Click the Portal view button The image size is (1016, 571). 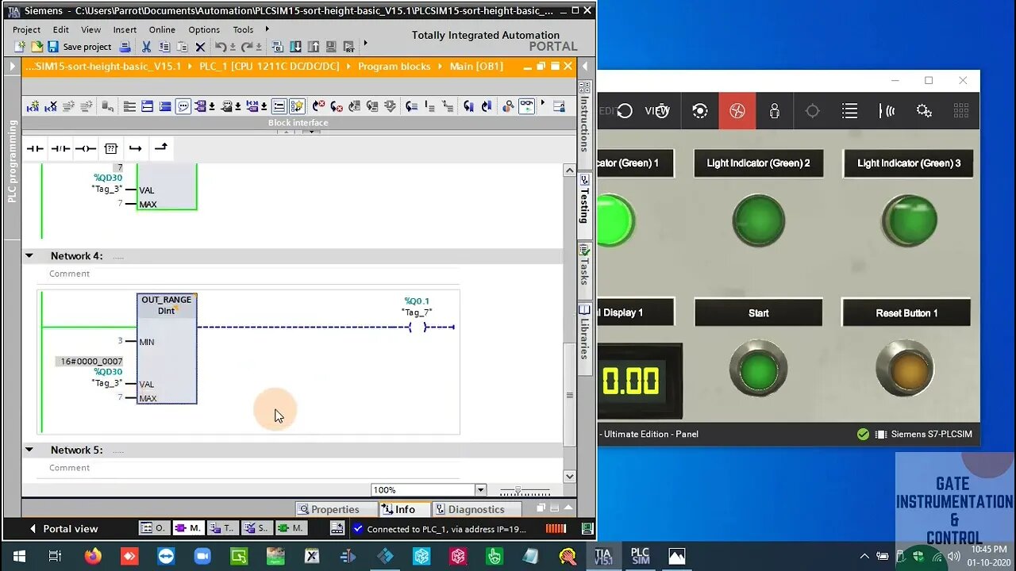coord(63,529)
